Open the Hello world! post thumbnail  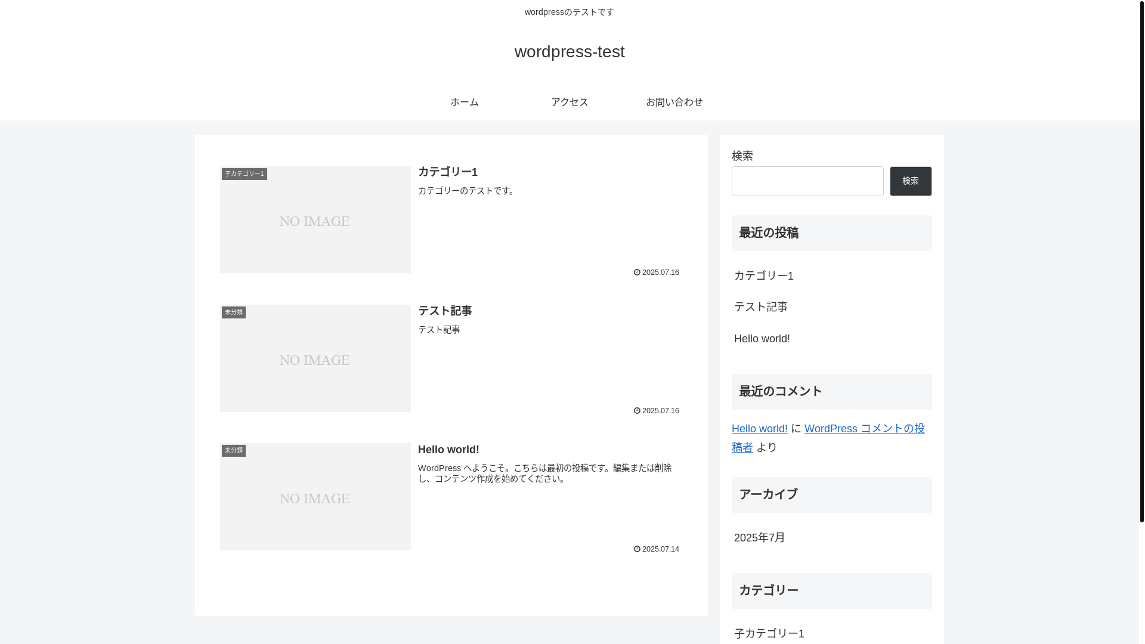[x=315, y=497]
